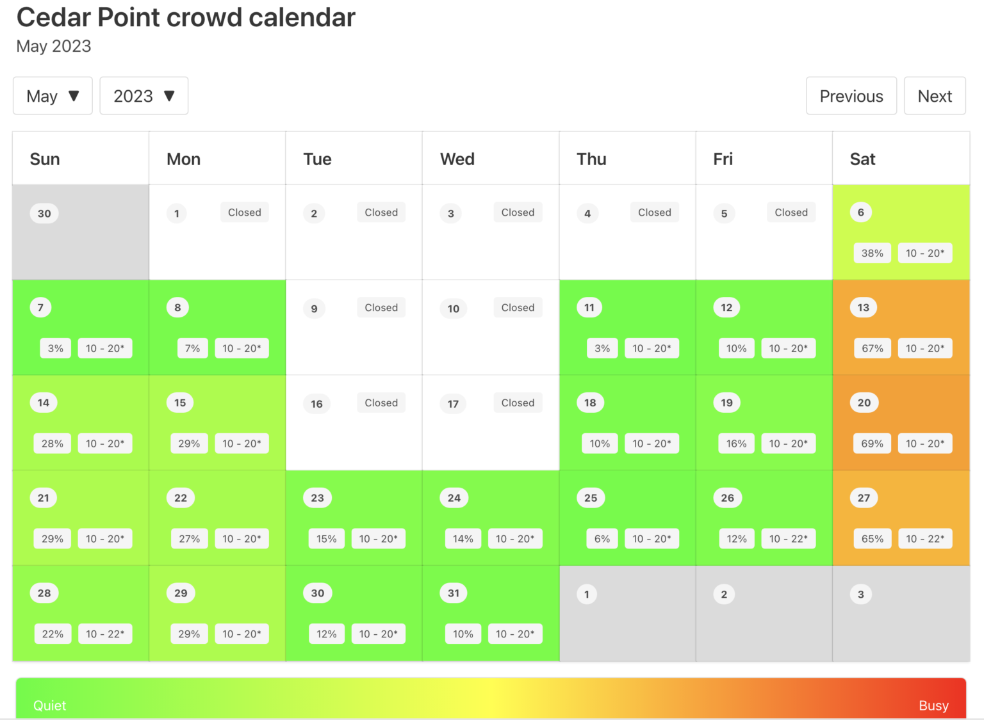The image size is (984, 720).
Task: Select the Sun column header
Action: [x=44, y=158]
